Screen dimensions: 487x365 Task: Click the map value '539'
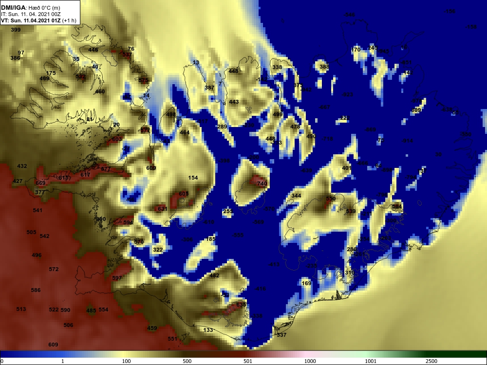point(351,211)
